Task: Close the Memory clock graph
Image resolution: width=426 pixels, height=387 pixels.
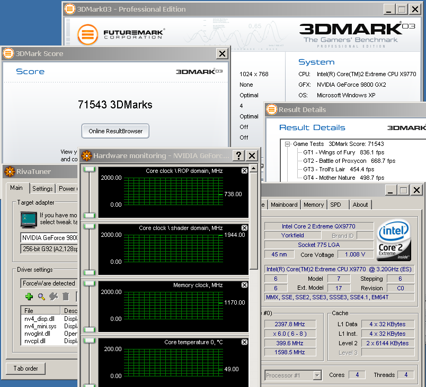Action: [244, 285]
